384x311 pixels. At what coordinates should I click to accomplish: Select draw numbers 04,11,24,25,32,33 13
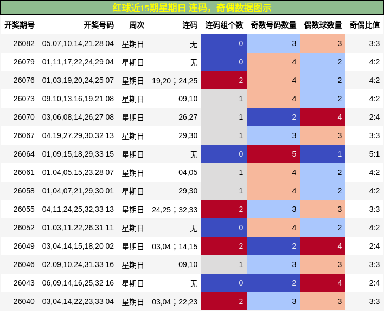[x=78, y=209]
